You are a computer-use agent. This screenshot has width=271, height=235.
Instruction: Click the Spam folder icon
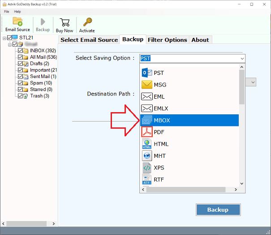(x=26, y=83)
